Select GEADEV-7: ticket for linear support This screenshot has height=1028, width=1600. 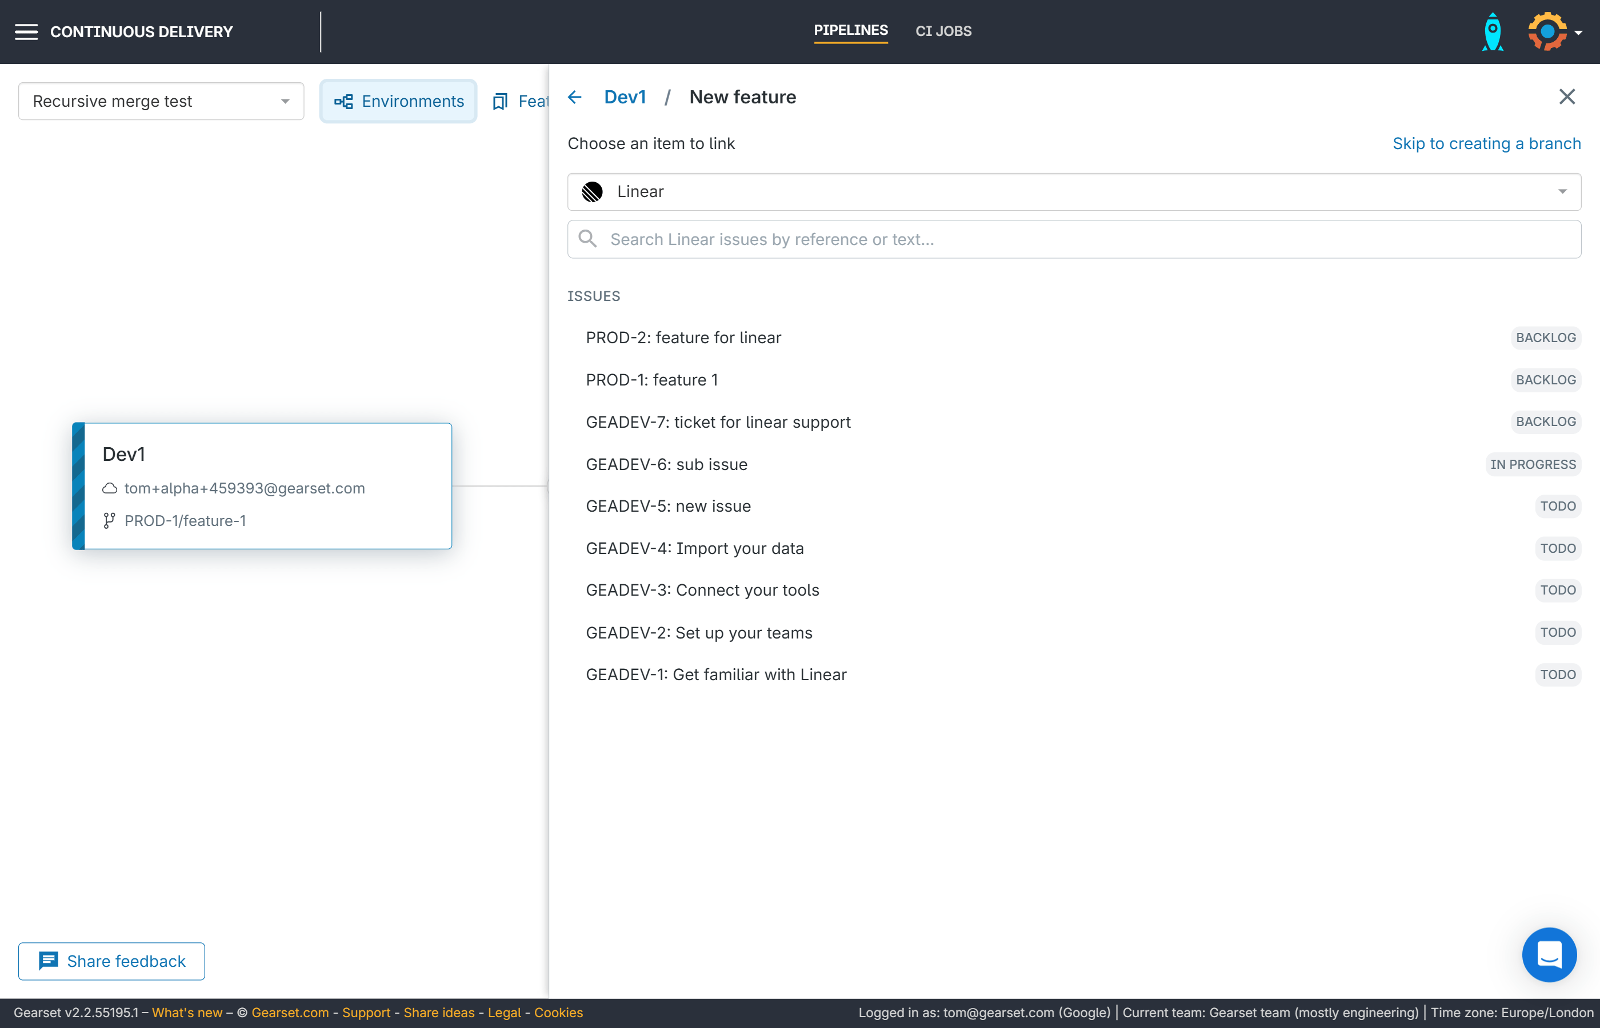1074,422
